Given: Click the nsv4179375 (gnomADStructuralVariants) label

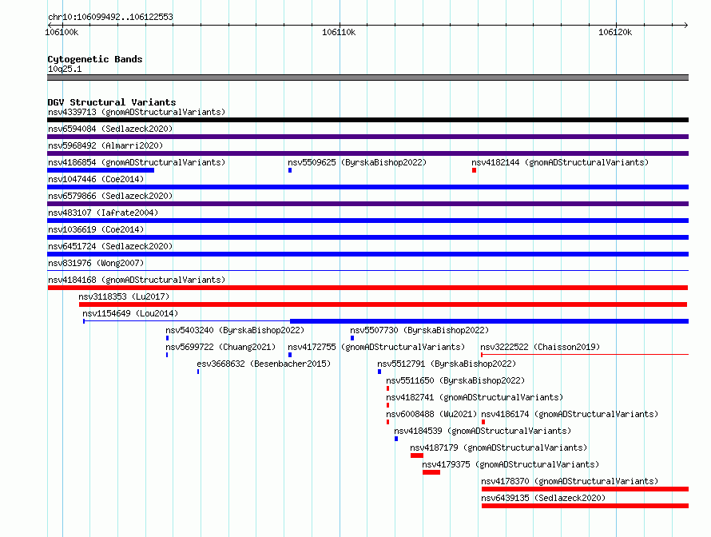Looking at the screenshot, I should tap(510, 464).
